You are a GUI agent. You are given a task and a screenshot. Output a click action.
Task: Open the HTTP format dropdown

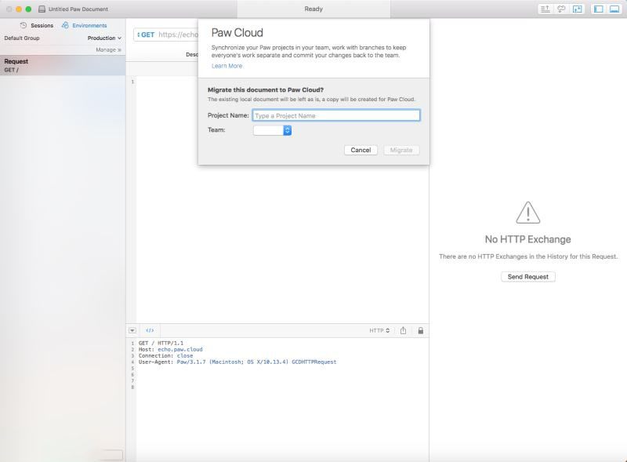tap(379, 330)
